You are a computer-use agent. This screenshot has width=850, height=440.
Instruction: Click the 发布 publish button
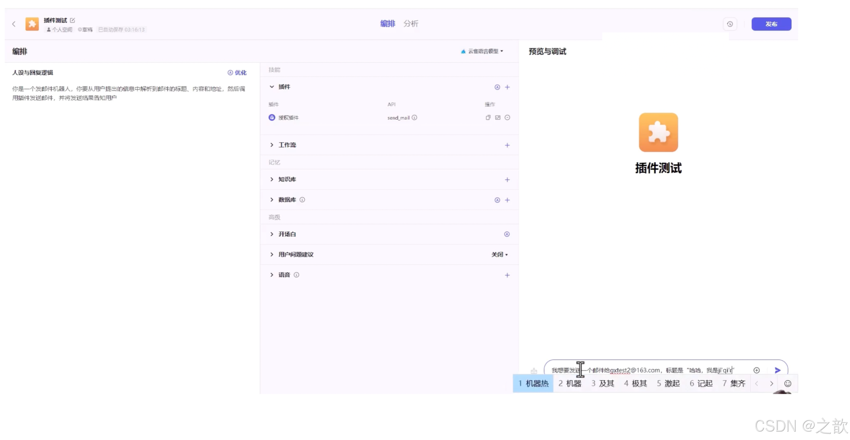771,24
